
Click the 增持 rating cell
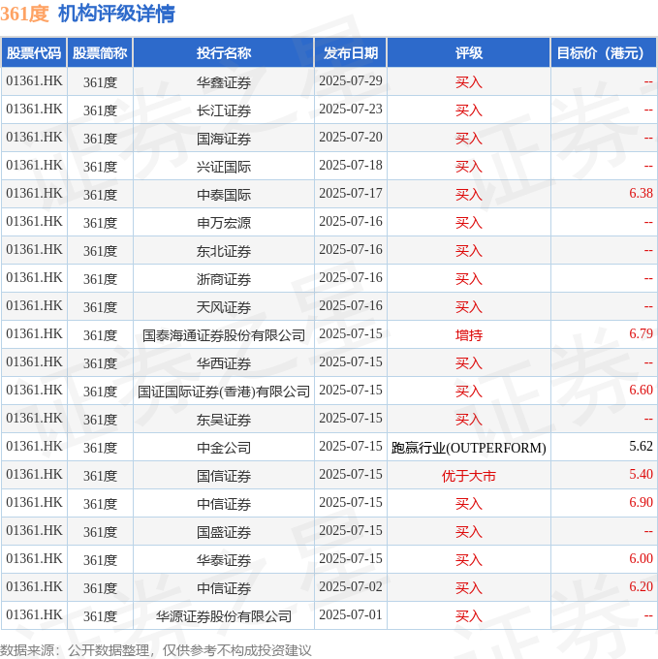pyautogui.click(x=468, y=335)
